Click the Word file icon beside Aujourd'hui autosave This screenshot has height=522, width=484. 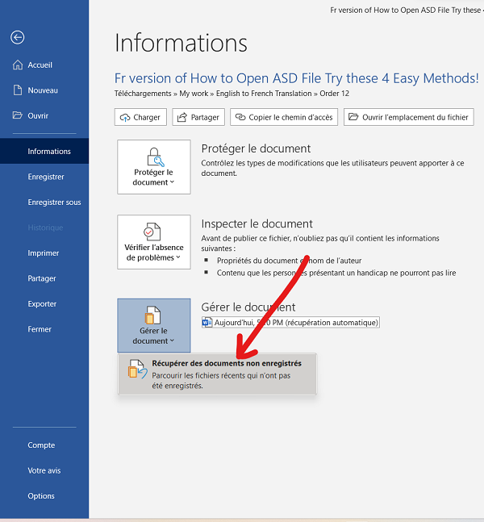click(x=207, y=322)
